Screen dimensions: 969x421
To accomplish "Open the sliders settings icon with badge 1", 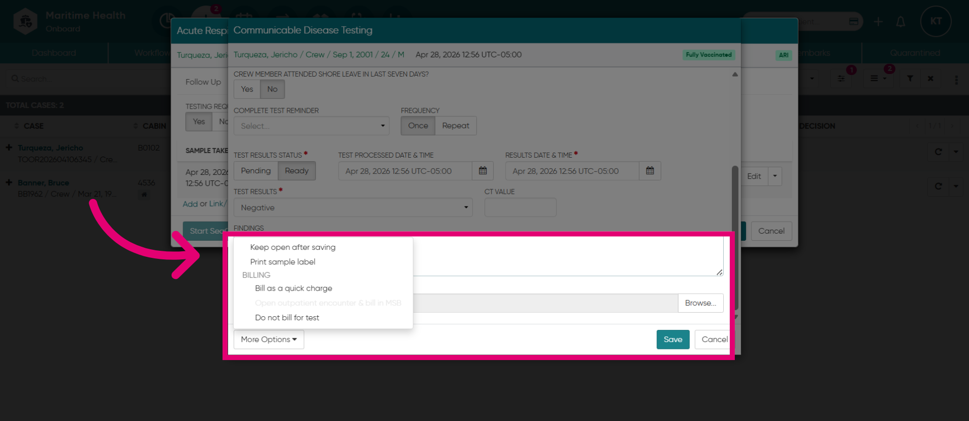I will pos(841,79).
